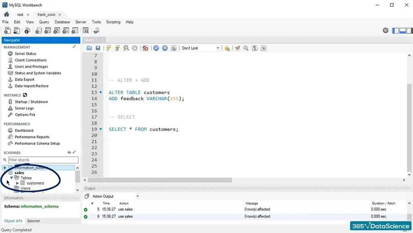
Task: Click the rollback transaction X icon
Action: tap(165, 48)
